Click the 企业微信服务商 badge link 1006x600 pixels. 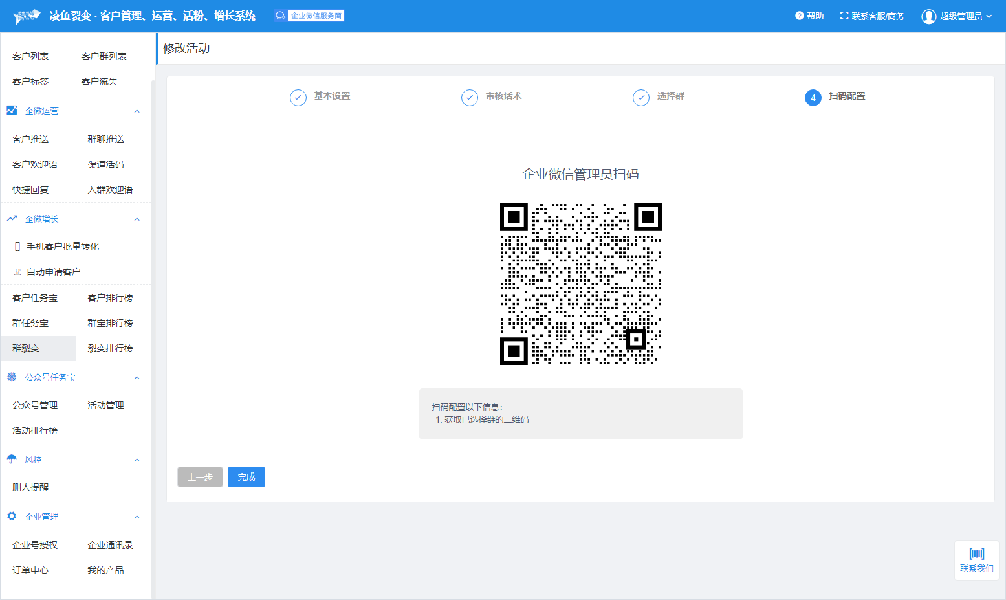pos(309,16)
